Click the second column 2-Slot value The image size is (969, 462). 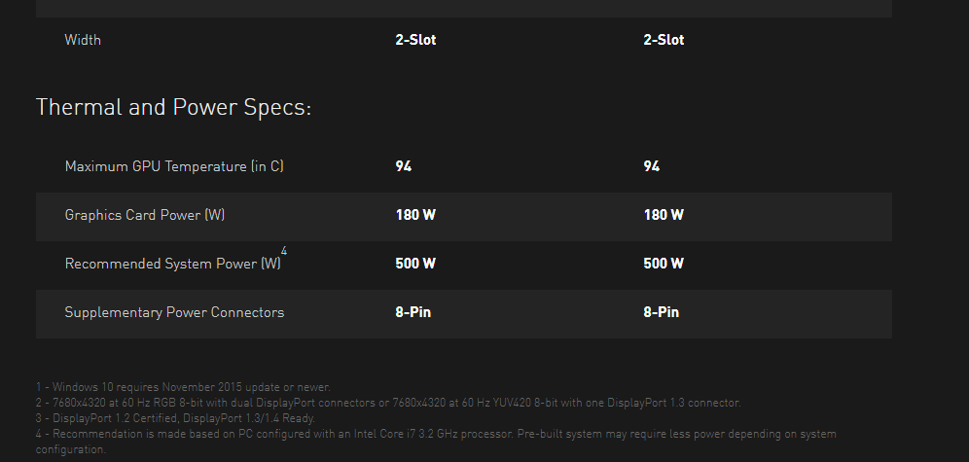click(x=664, y=40)
